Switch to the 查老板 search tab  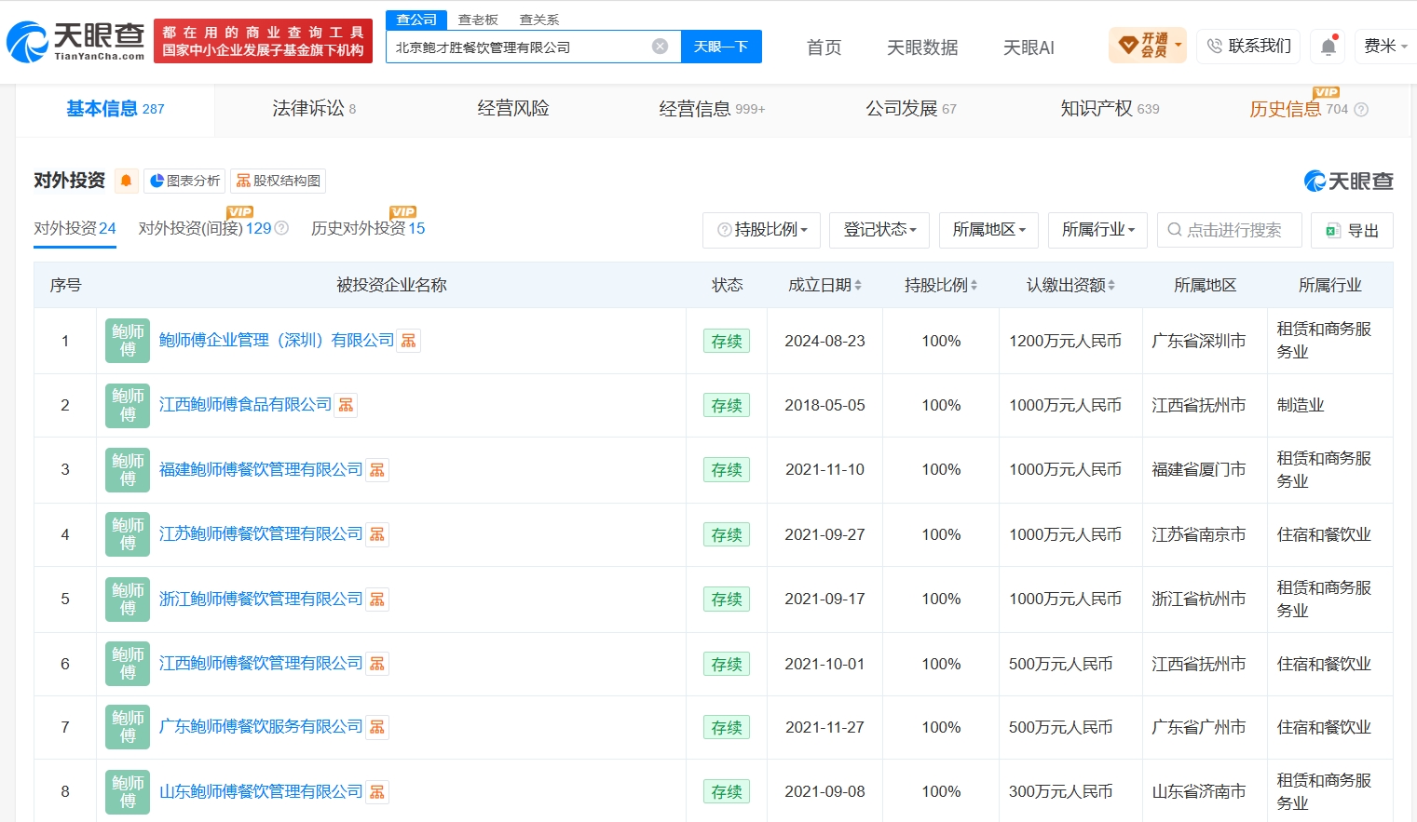478,20
